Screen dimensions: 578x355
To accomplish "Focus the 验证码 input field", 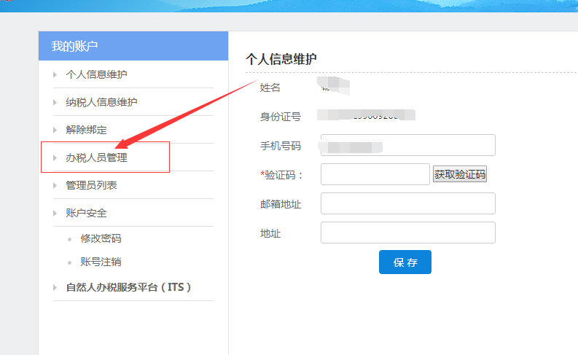I will click(375, 174).
